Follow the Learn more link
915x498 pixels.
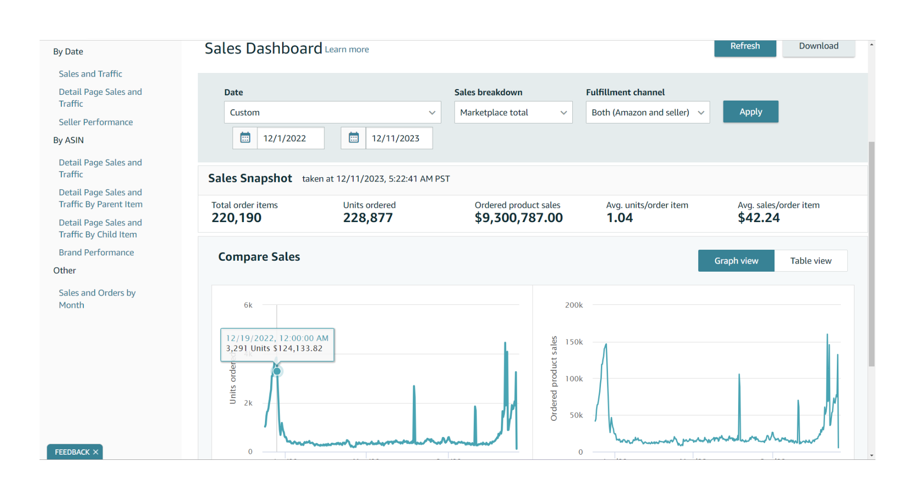(347, 50)
